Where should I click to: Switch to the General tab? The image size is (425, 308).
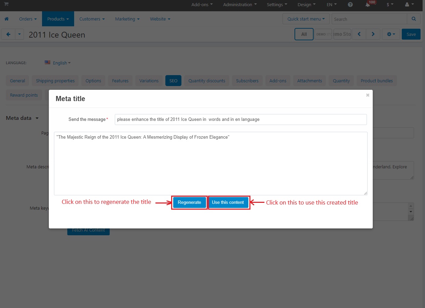(17, 81)
